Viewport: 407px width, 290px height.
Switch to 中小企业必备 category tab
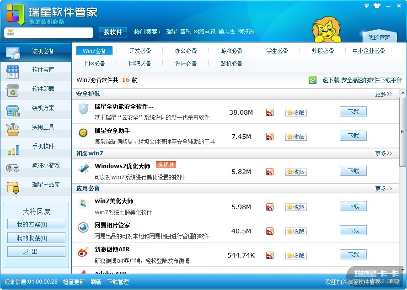(x=369, y=51)
